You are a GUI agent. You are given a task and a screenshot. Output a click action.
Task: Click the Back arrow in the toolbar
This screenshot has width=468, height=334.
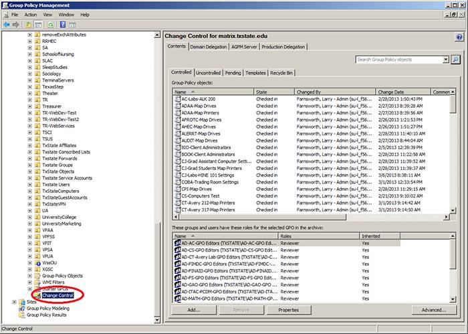coord(6,24)
